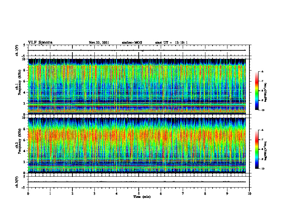Click ch.1 frequency axis tick '4'
Screen dimensions: 281x217
click(x=25, y=93)
